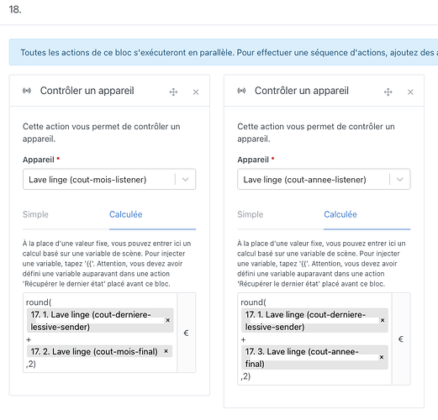
Task: Switch to the Simple tab in the right card
Action: tap(251, 214)
